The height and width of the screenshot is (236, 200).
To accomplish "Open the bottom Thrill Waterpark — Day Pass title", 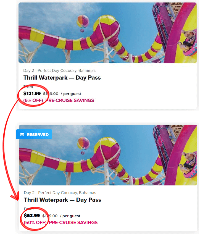I will click(62, 200).
